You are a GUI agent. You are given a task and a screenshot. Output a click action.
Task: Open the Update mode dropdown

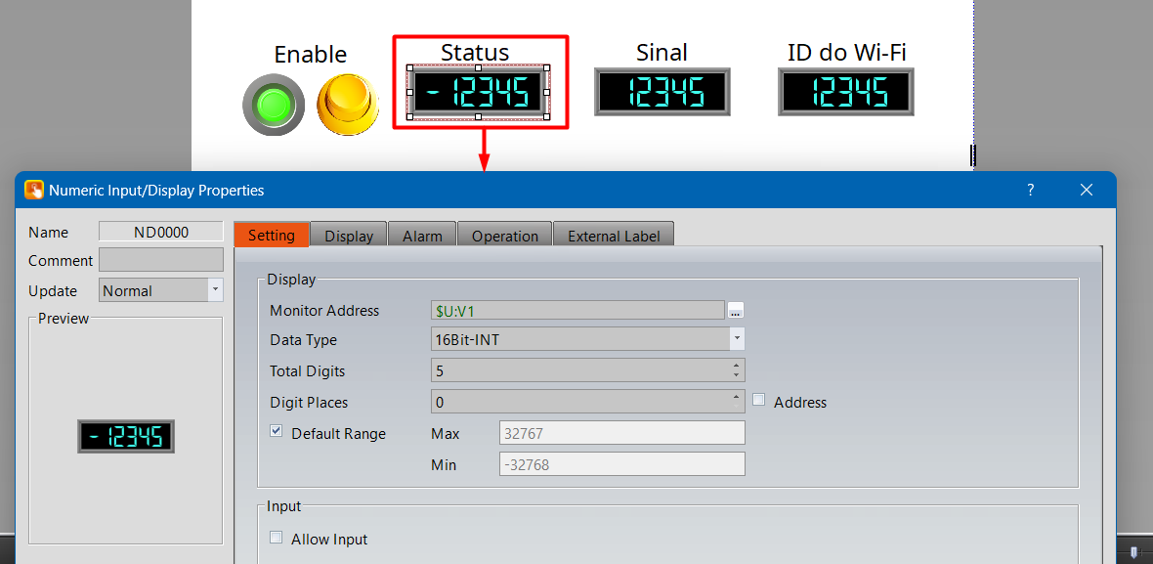(x=215, y=290)
